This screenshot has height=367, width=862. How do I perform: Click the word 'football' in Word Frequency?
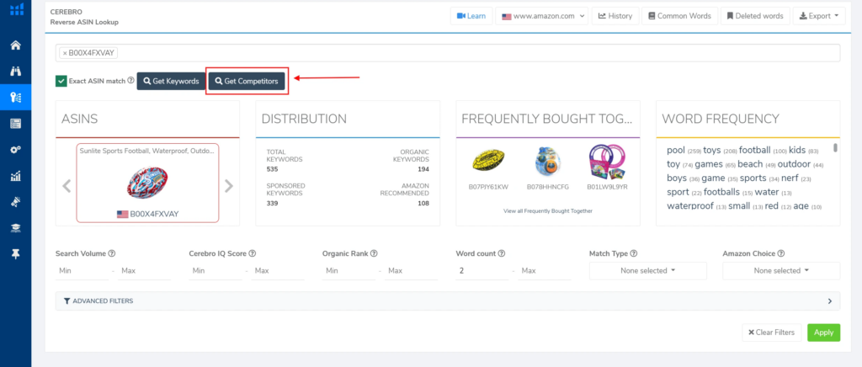pyautogui.click(x=755, y=150)
